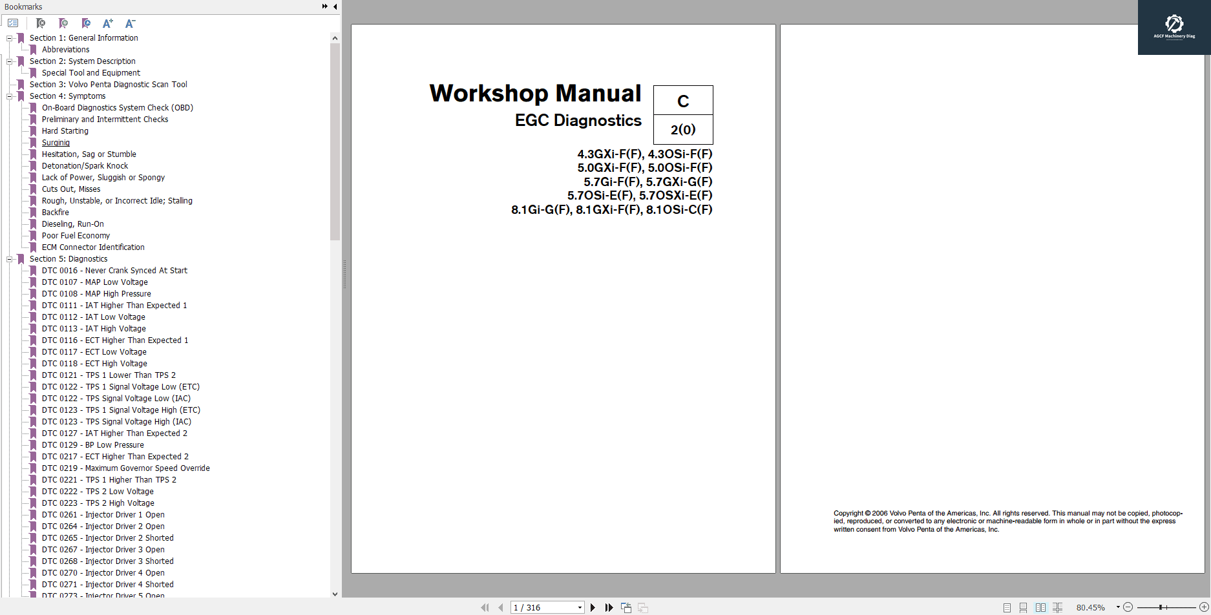Switch to single page view mode
The width and height of the screenshot is (1211, 615).
(x=1006, y=607)
